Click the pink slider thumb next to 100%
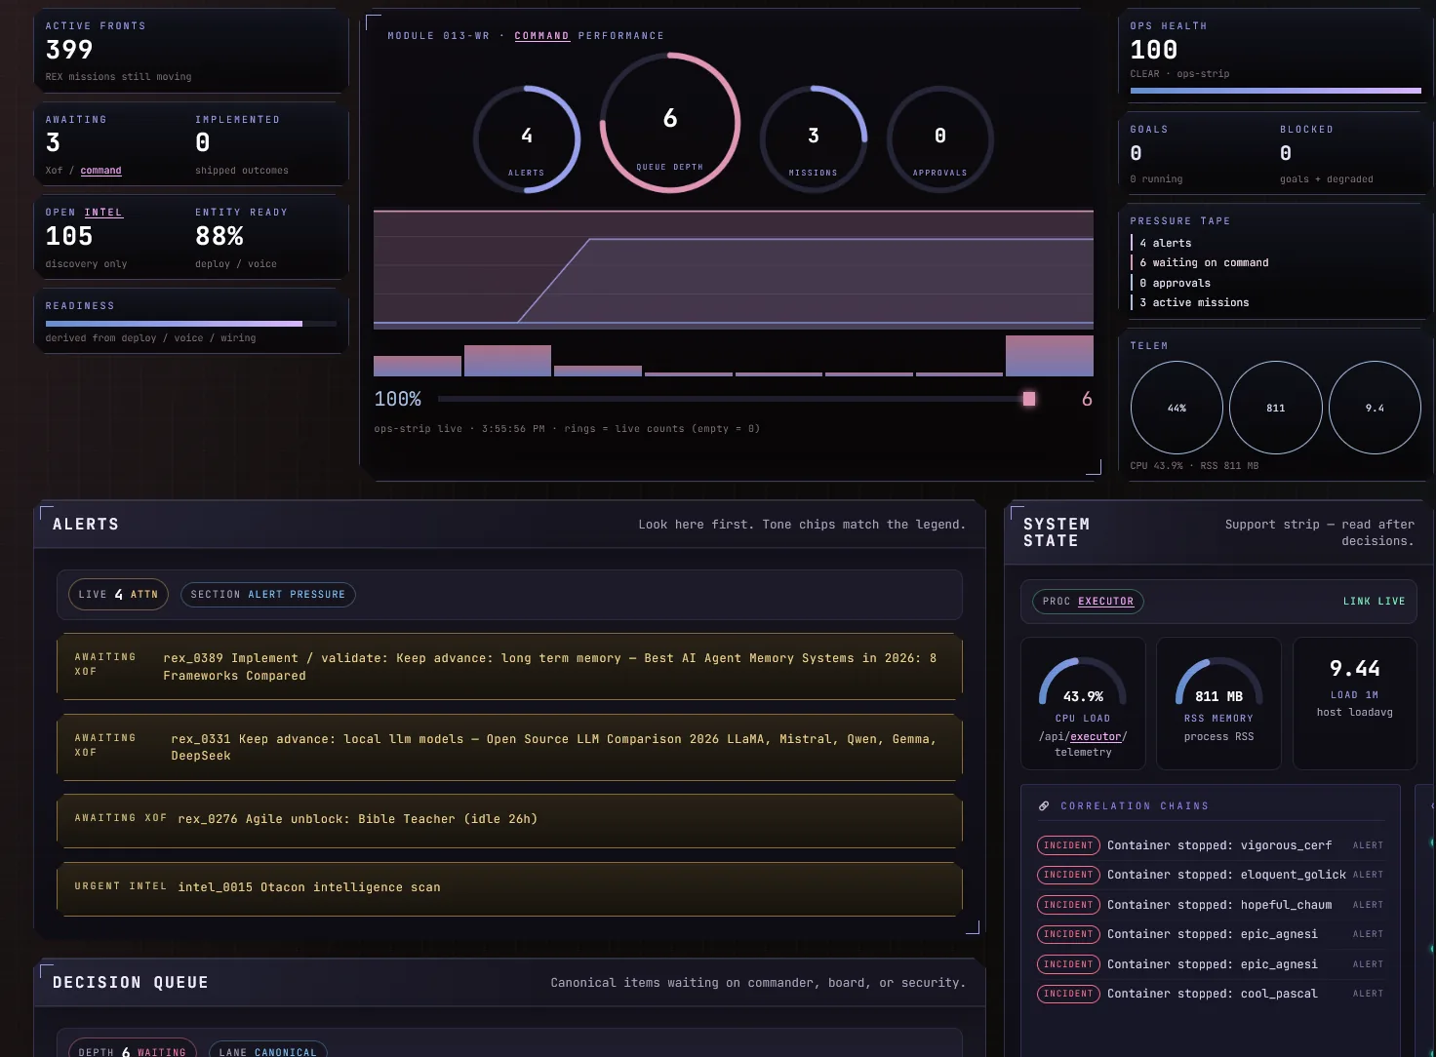Image resolution: width=1436 pixels, height=1057 pixels. [1029, 399]
